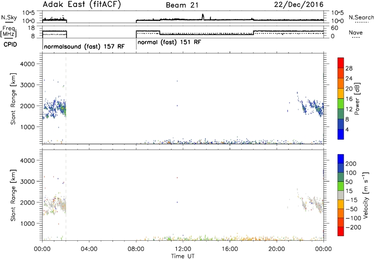
Task: Click the '3000' tick of the velocity panel
Action: 27,181
